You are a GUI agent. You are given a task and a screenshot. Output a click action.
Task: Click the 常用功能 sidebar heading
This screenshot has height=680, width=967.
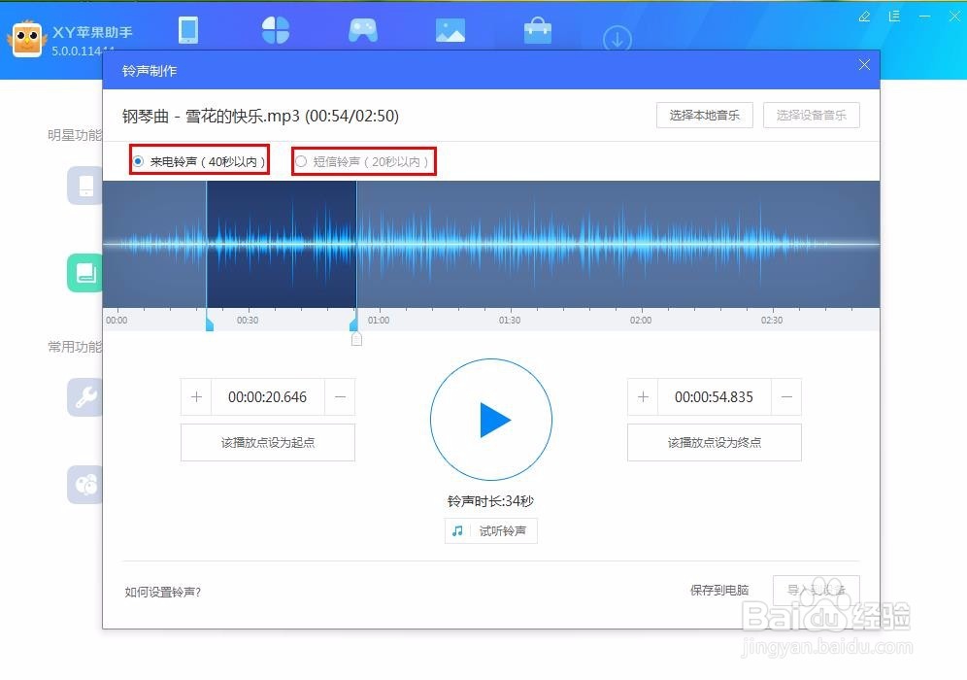point(75,347)
